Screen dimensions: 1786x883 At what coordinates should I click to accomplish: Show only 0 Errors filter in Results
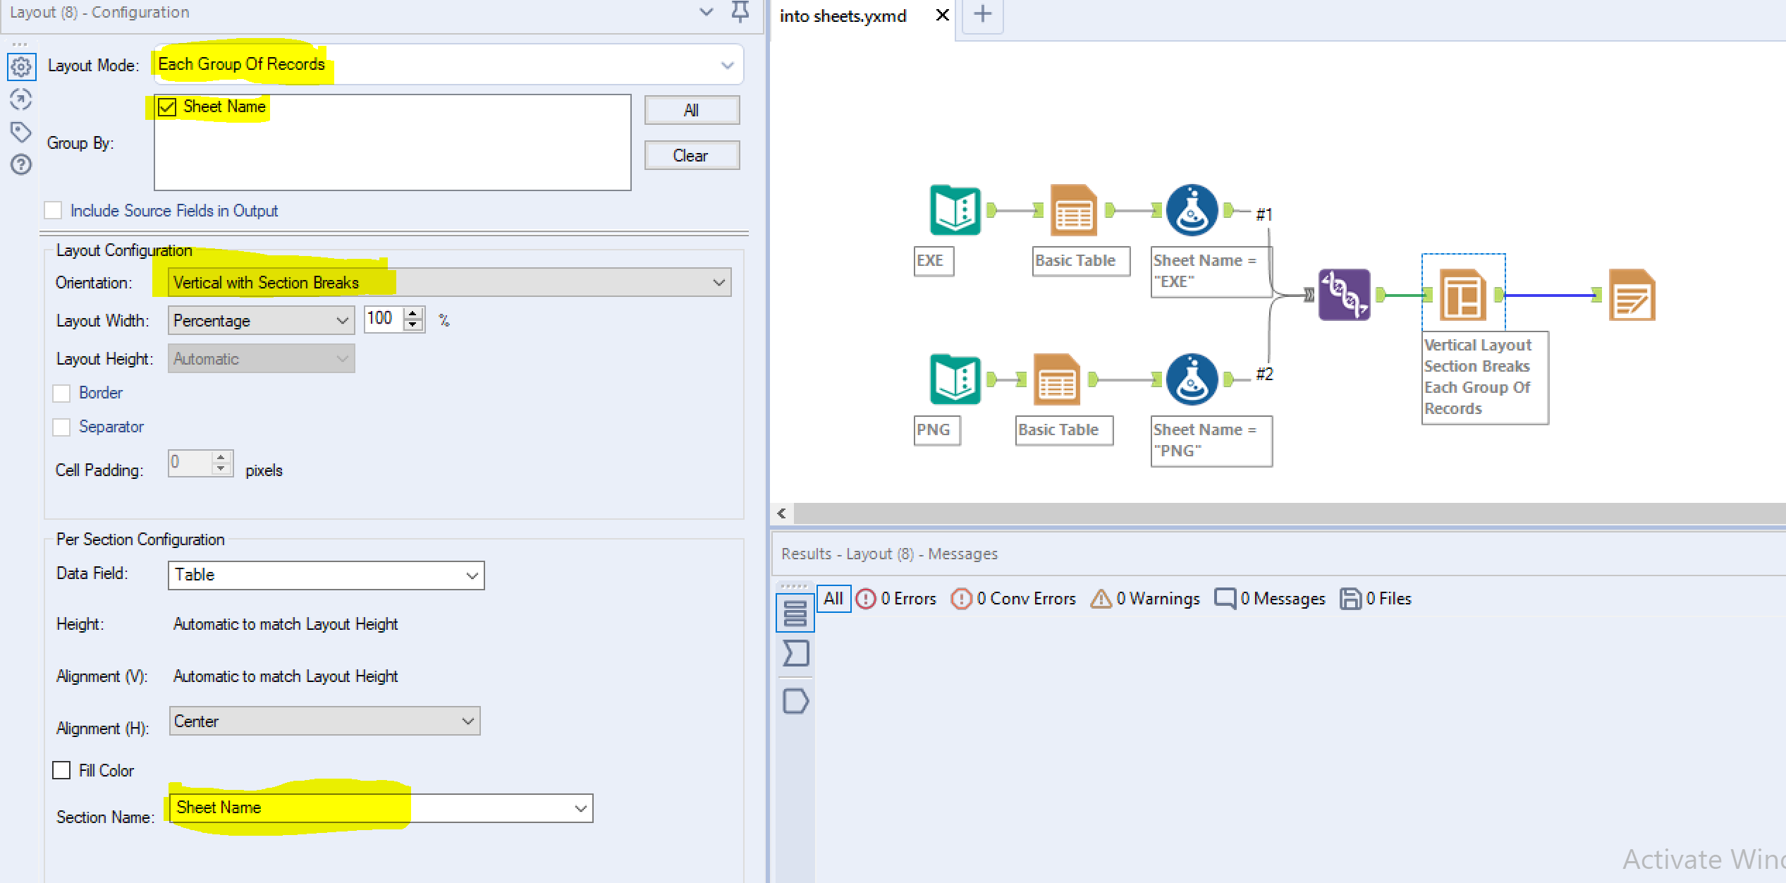pyautogui.click(x=896, y=599)
